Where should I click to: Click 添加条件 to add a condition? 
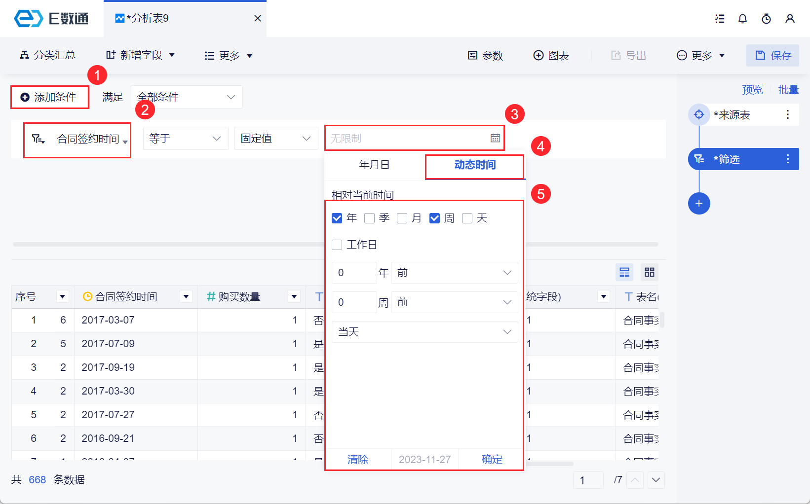(50, 97)
